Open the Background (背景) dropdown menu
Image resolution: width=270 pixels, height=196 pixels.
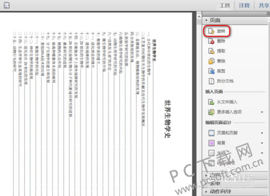coord(262,143)
